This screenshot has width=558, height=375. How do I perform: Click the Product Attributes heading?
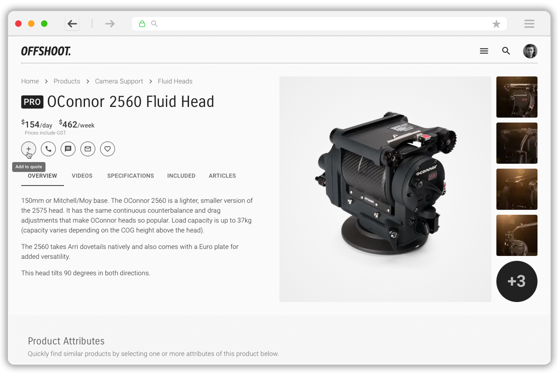66,341
